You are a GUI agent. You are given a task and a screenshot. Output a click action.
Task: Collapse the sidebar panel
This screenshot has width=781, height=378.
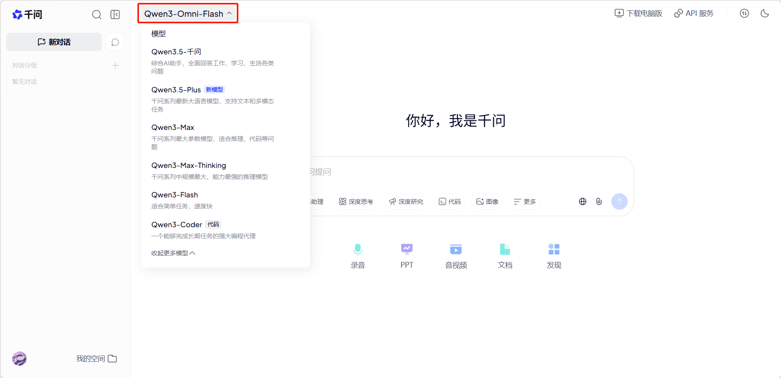(x=115, y=15)
